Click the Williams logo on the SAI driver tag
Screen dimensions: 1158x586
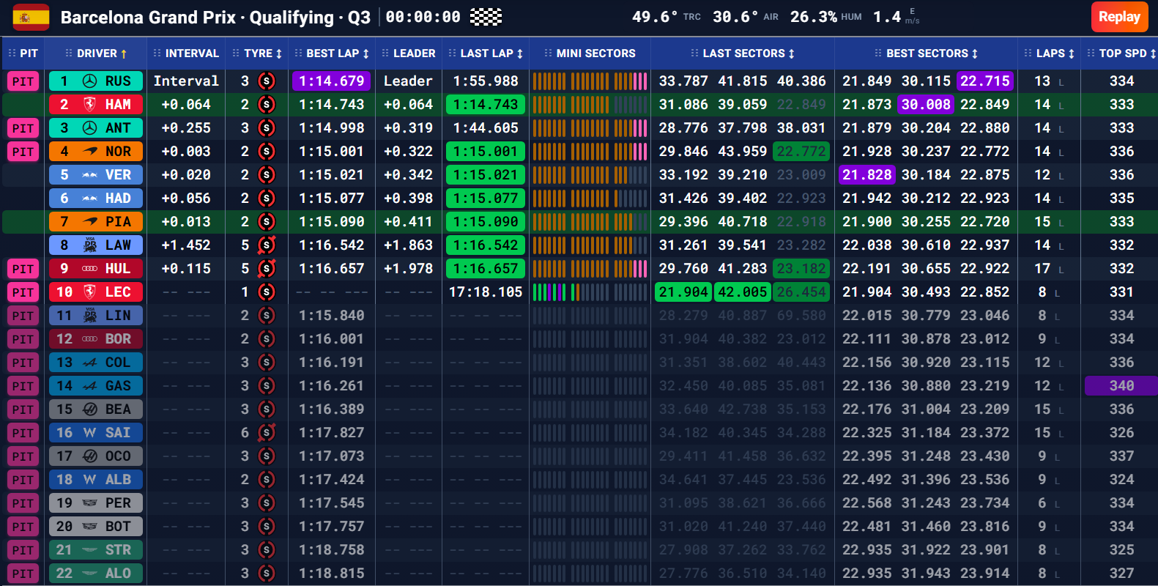[89, 433]
